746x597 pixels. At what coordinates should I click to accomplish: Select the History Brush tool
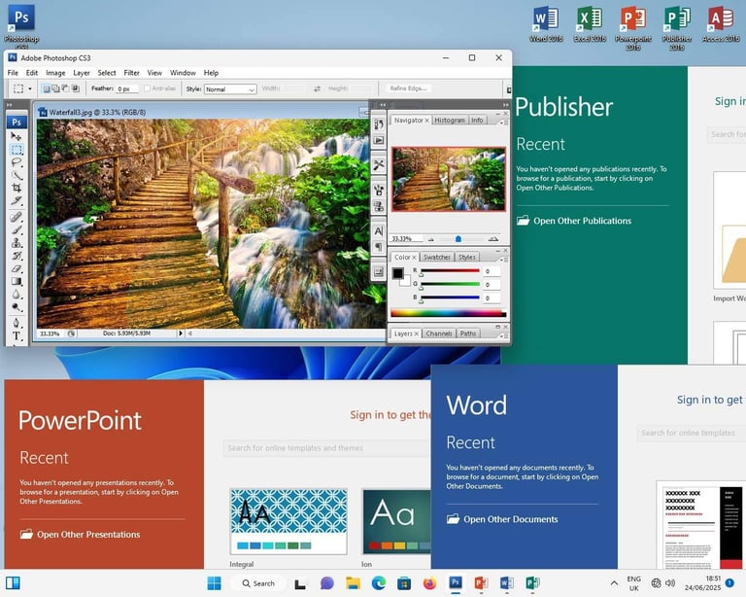coord(17,256)
